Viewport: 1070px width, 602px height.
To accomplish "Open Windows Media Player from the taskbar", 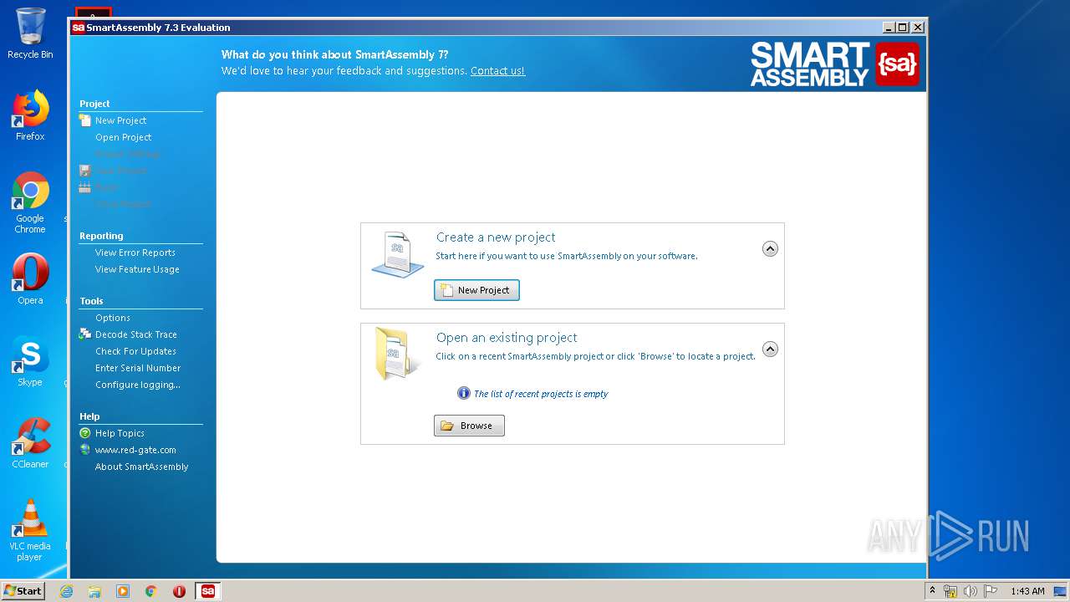I will coord(123,591).
